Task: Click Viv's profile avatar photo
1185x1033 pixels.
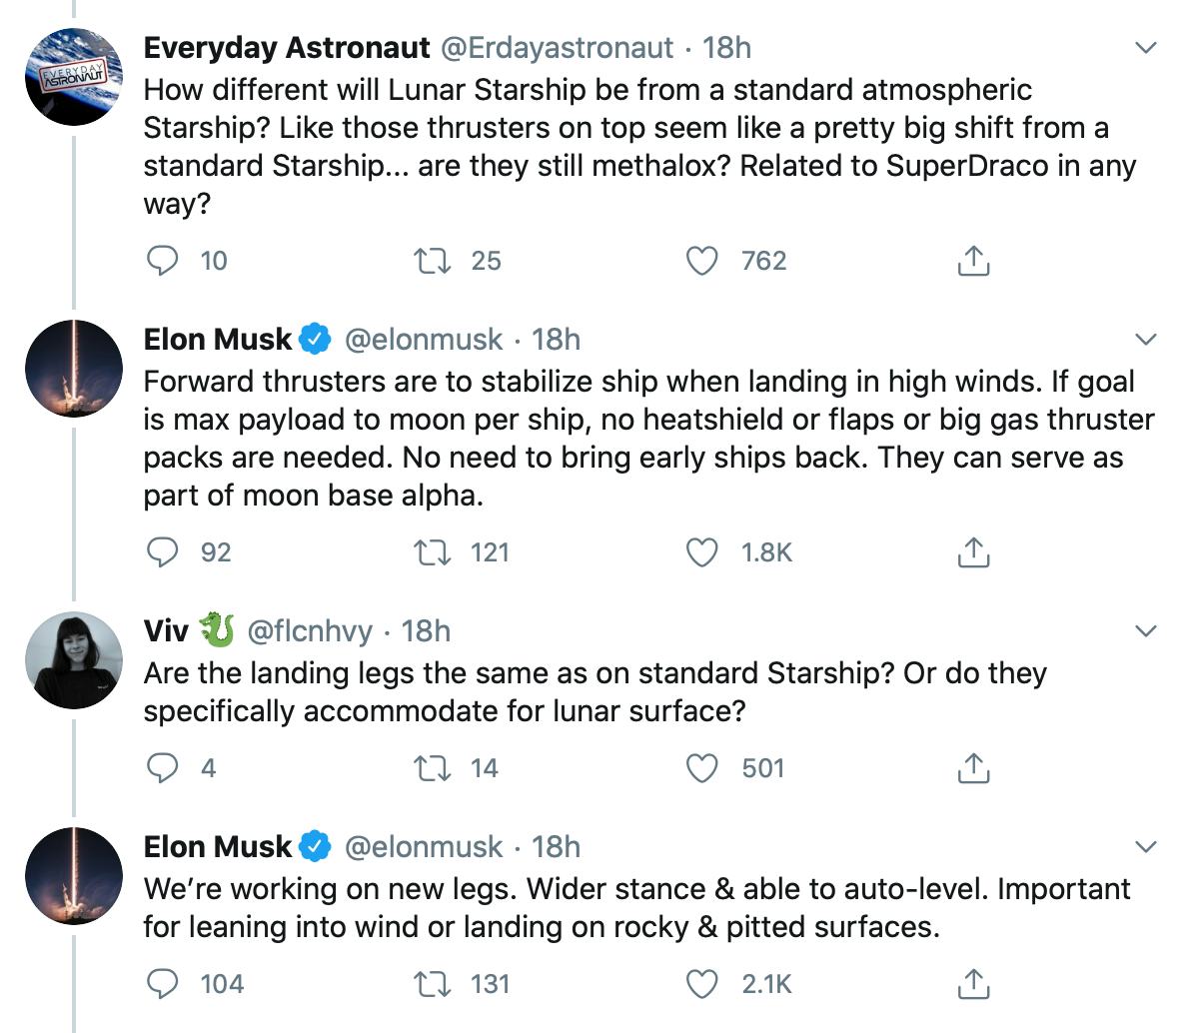Action: [x=73, y=659]
